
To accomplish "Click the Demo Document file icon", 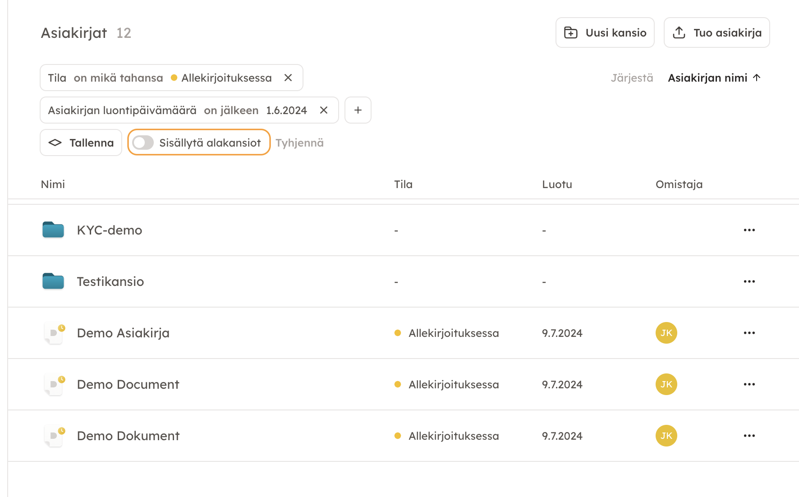I will (54, 384).
